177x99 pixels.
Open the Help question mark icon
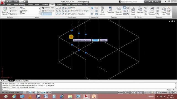pyautogui.click(x=158, y=2)
